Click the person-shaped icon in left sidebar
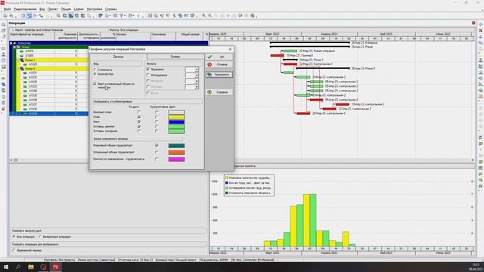 point(3,54)
